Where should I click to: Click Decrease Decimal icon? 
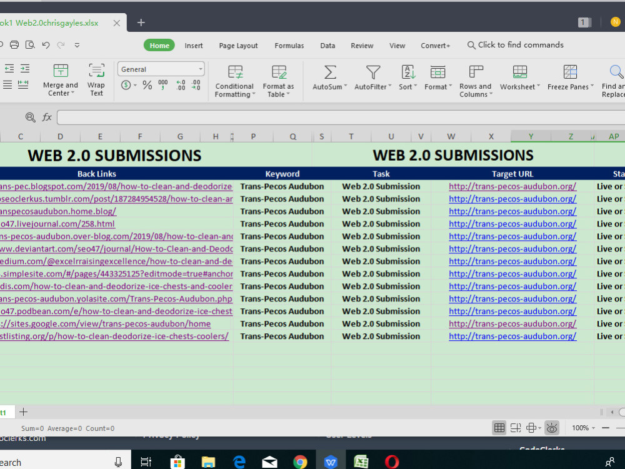click(x=196, y=85)
